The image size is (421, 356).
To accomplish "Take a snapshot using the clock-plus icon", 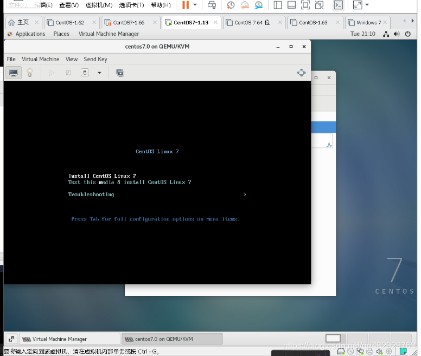I will (x=231, y=5).
